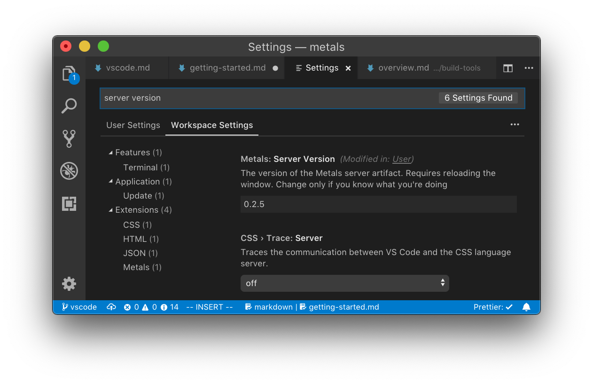Screen dimensions: 593x384
Task: Open the Explorer icon in the activity bar
Action: point(69,73)
